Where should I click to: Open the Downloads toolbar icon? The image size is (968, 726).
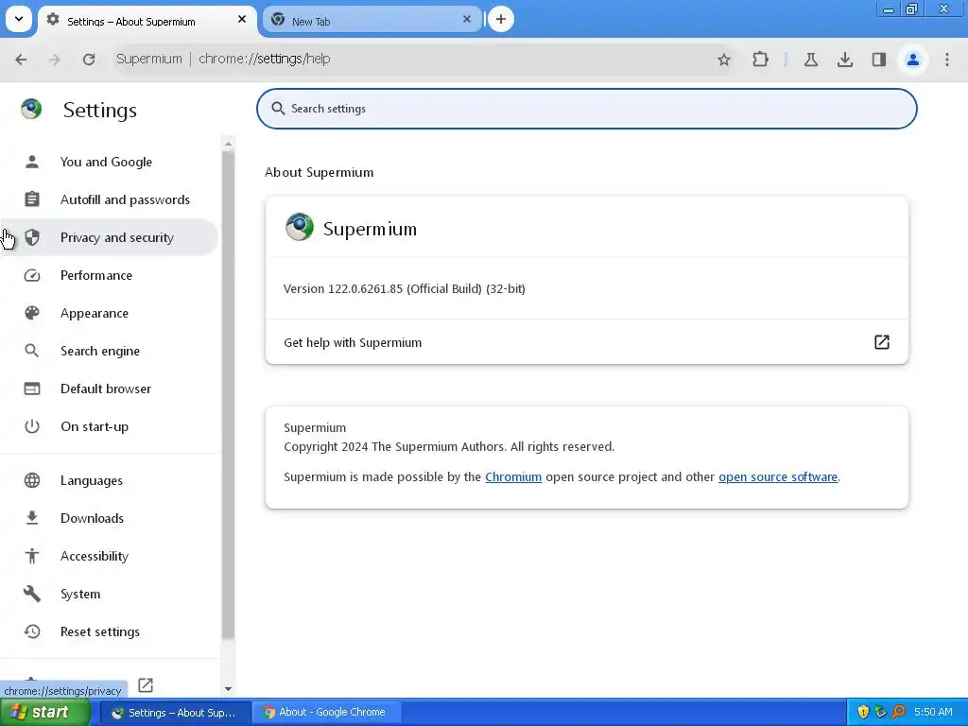845,60
